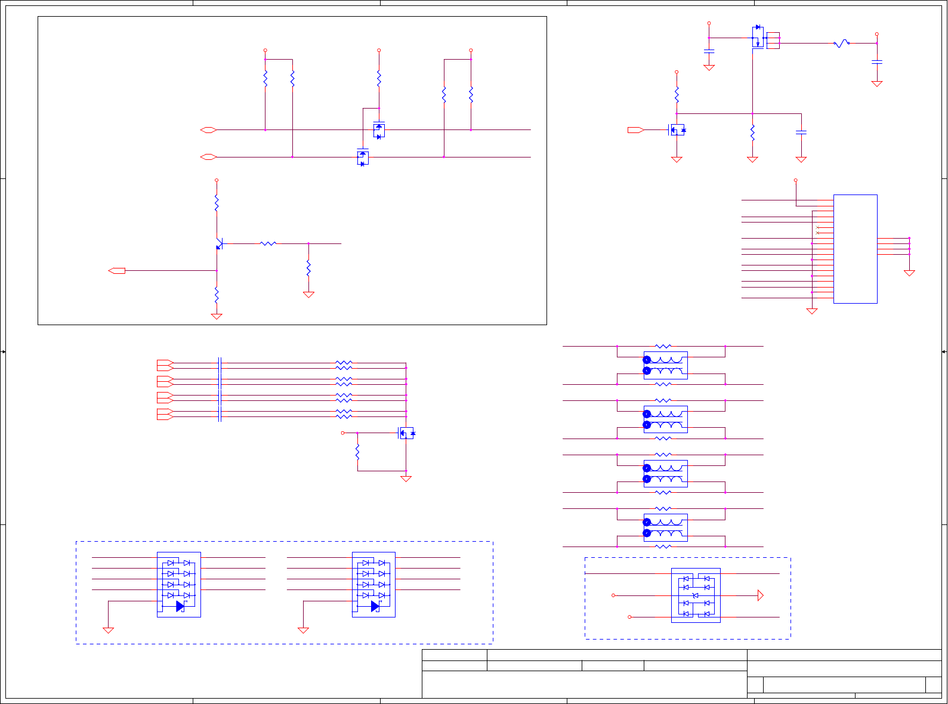Select the horizontal resistor after the transistor collector
The height and width of the screenshot is (704, 948).
(x=268, y=243)
